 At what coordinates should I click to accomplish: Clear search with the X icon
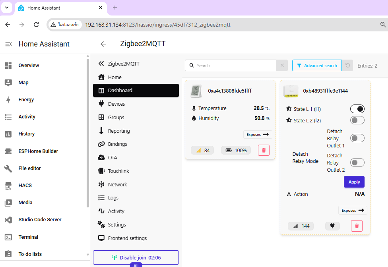(282, 66)
